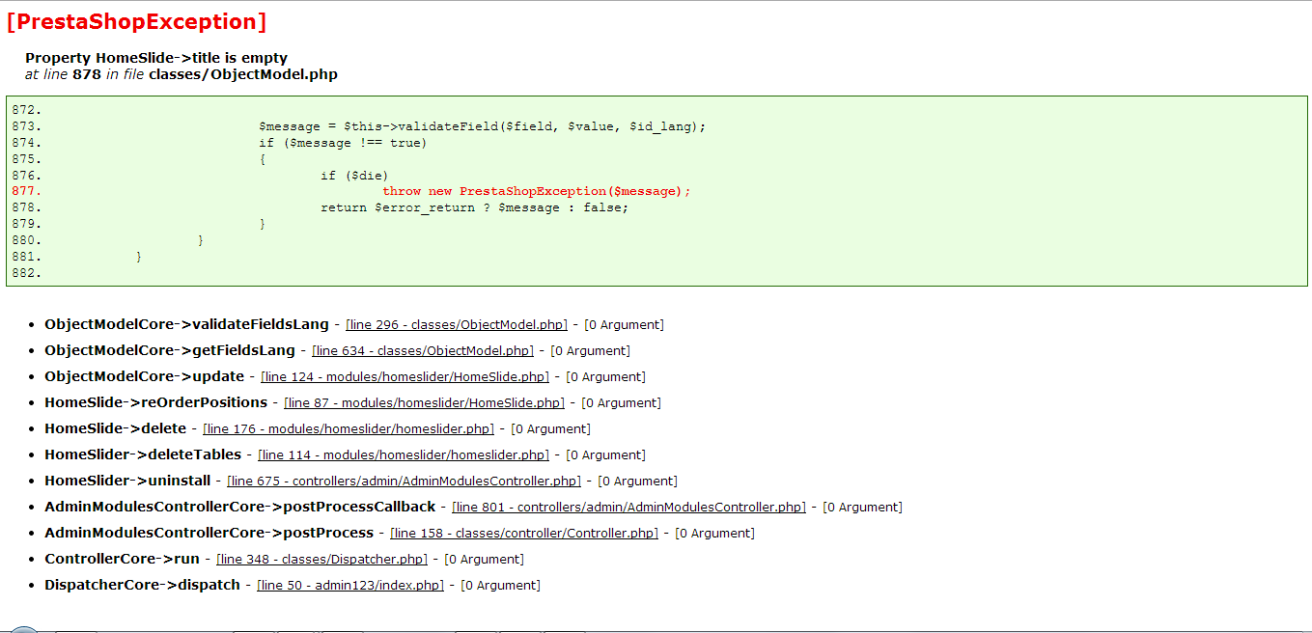Image resolution: width=1312 pixels, height=633 pixels.
Task: Click the [PrestaShopException] heading
Action: (x=136, y=21)
